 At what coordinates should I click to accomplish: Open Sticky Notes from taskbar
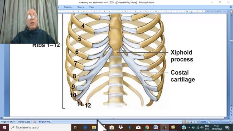(x=173, y=127)
